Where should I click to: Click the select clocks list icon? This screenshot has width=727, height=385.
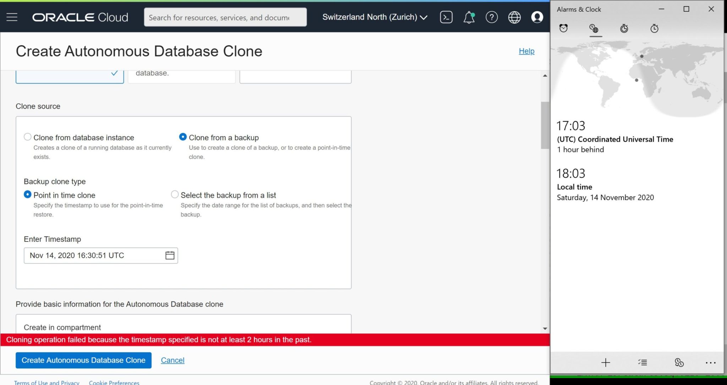point(643,362)
